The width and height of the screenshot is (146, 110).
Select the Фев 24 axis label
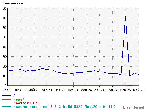[x=73, y=90]
